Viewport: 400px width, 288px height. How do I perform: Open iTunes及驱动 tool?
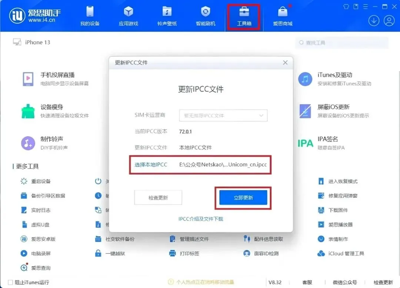[334, 79]
